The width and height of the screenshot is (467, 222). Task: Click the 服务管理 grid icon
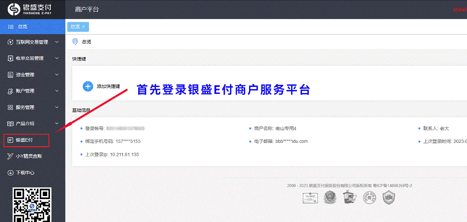(x=10, y=107)
